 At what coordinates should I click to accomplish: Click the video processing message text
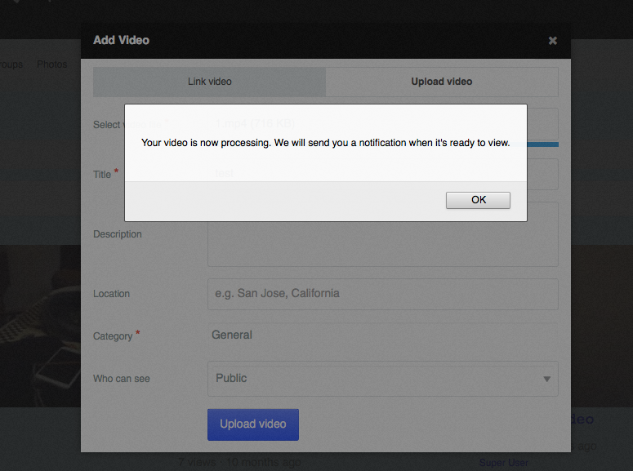[x=325, y=143]
